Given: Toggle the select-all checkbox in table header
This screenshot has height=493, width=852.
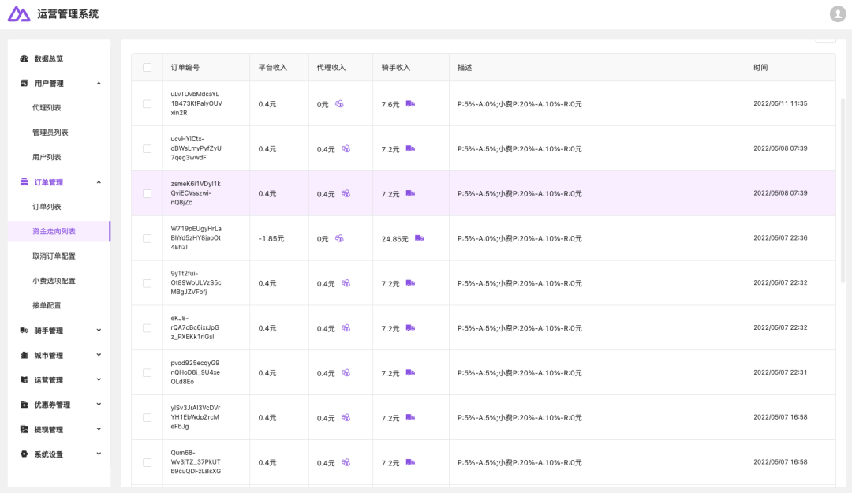Looking at the screenshot, I should pyautogui.click(x=148, y=68).
